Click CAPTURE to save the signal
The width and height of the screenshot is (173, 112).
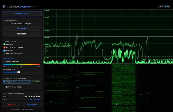(36, 82)
